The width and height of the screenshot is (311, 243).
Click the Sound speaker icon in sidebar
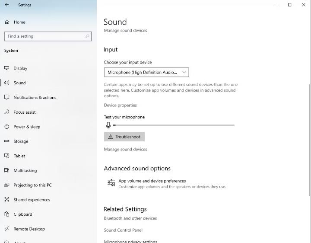(x=7, y=83)
